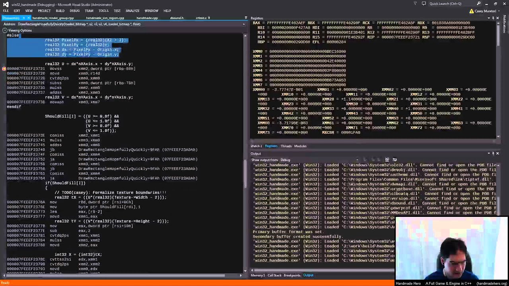Click the Notifications side tab
This screenshot has width=509, height=286.
(505, 24)
